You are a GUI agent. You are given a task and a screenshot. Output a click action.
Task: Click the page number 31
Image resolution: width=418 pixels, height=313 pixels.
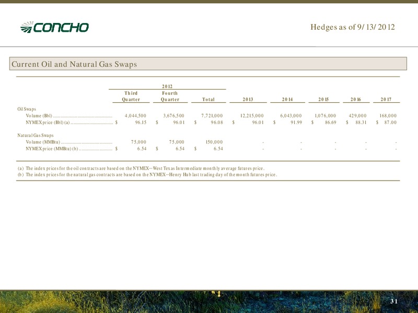pyautogui.click(x=394, y=302)
